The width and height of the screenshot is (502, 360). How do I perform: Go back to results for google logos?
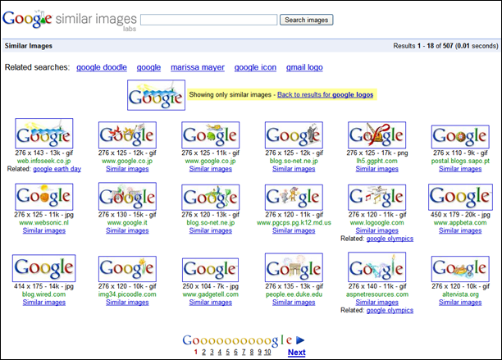[x=326, y=95]
